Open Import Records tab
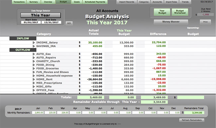Image resolution: width=216 pixels, height=128 pixels. (127, 2)
